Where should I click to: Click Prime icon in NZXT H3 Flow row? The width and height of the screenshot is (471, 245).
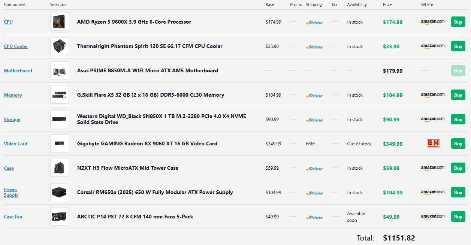(x=314, y=168)
